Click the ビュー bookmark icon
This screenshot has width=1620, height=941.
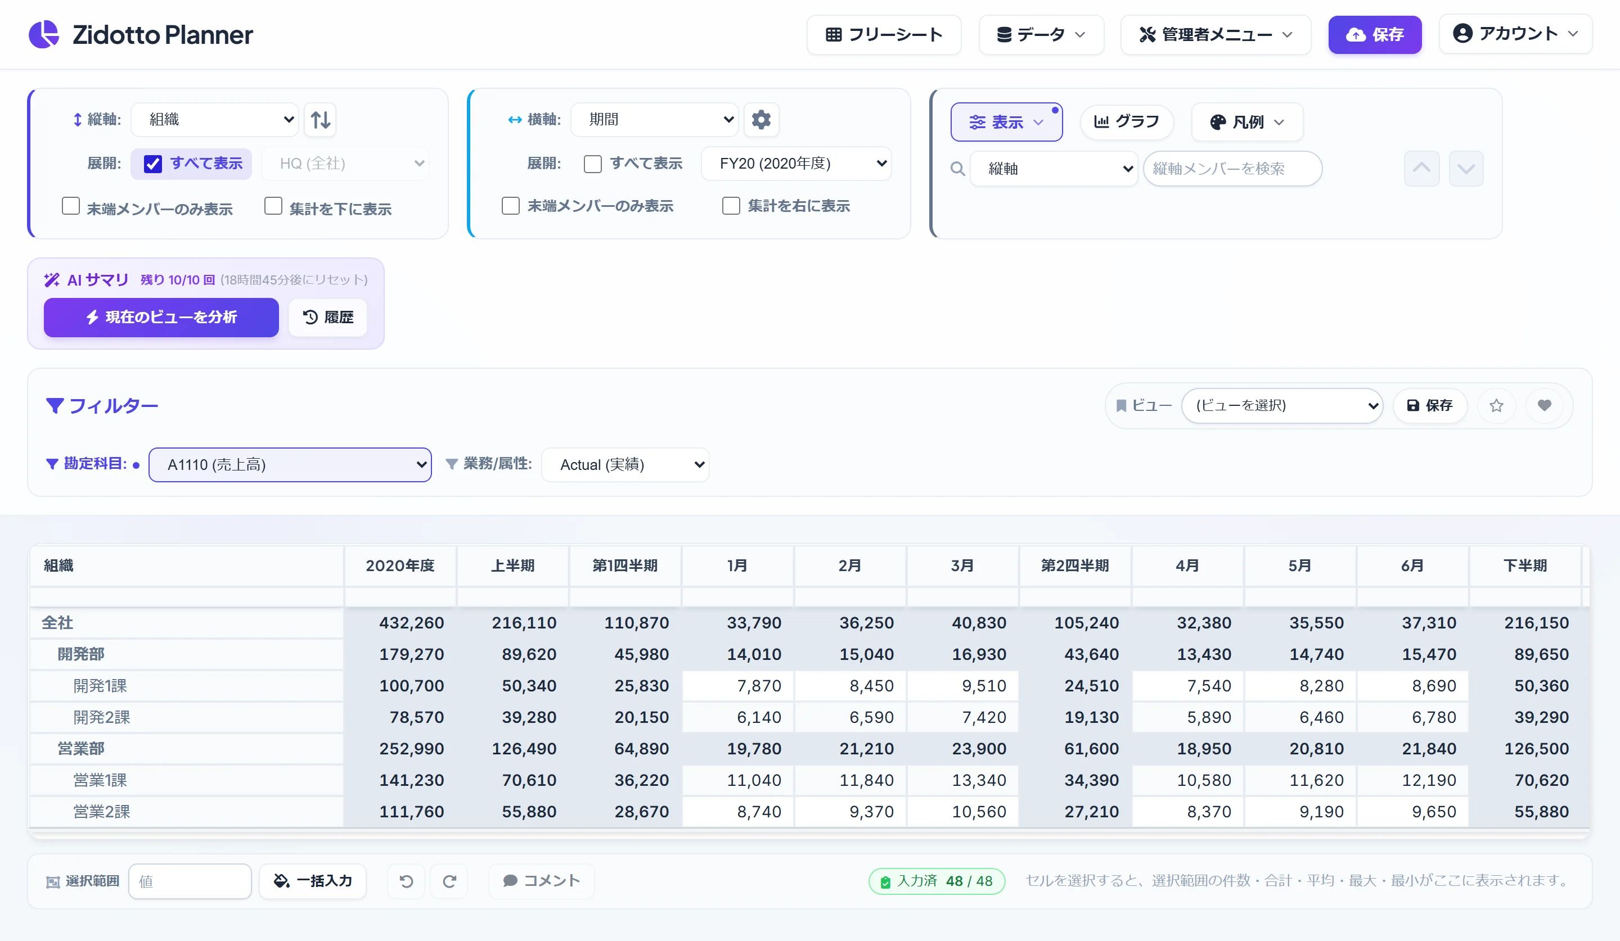tap(1121, 406)
